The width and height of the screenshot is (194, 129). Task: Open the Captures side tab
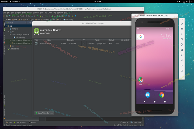click(4, 50)
